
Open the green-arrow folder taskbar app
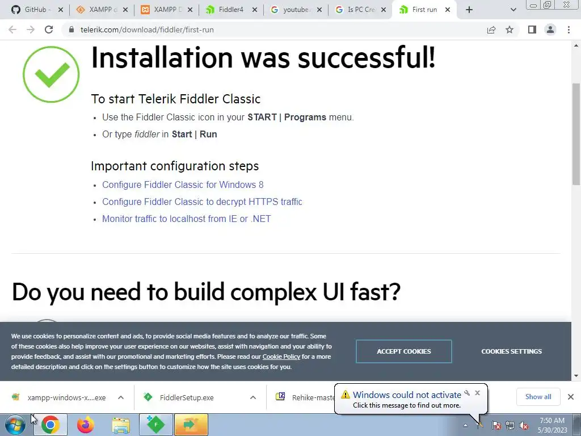pyautogui.click(x=191, y=425)
